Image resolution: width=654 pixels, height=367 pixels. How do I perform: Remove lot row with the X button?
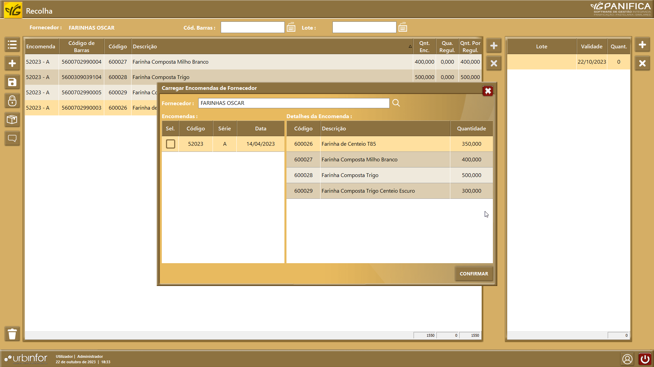pyautogui.click(x=642, y=63)
